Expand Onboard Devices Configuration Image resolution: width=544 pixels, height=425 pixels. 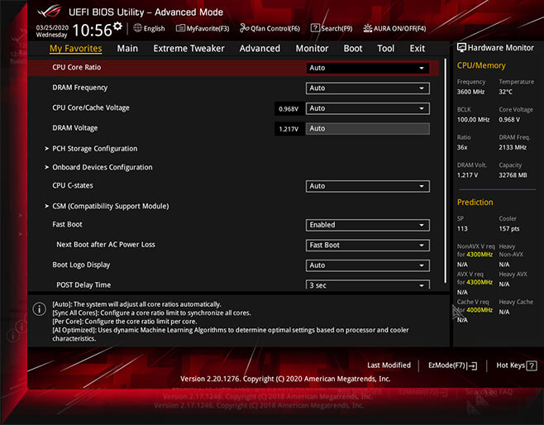tap(103, 167)
